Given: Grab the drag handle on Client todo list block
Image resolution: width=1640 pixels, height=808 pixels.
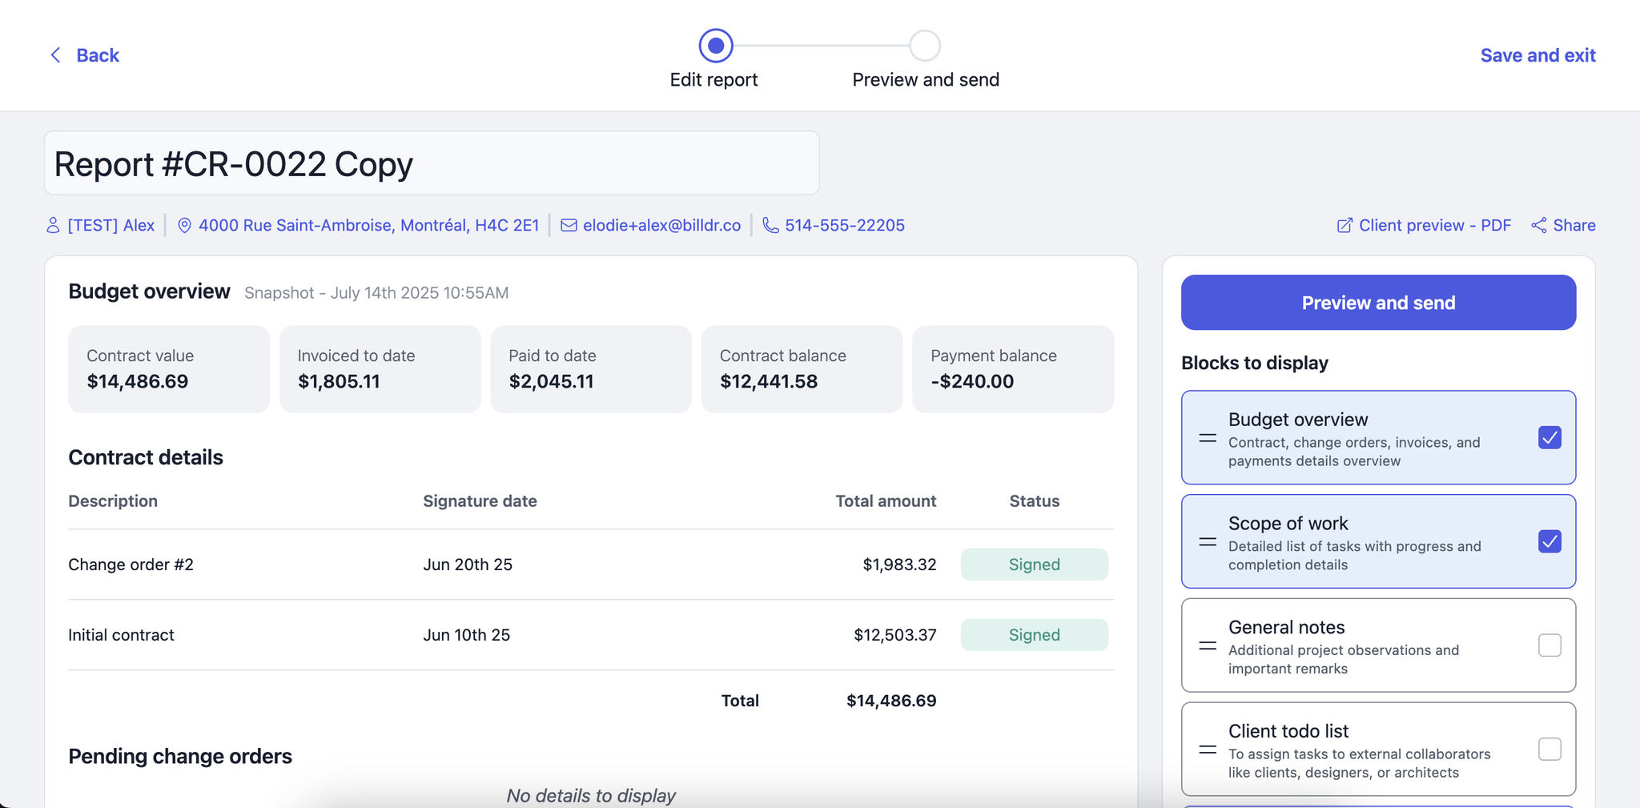Looking at the screenshot, I should [x=1208, y=750].
